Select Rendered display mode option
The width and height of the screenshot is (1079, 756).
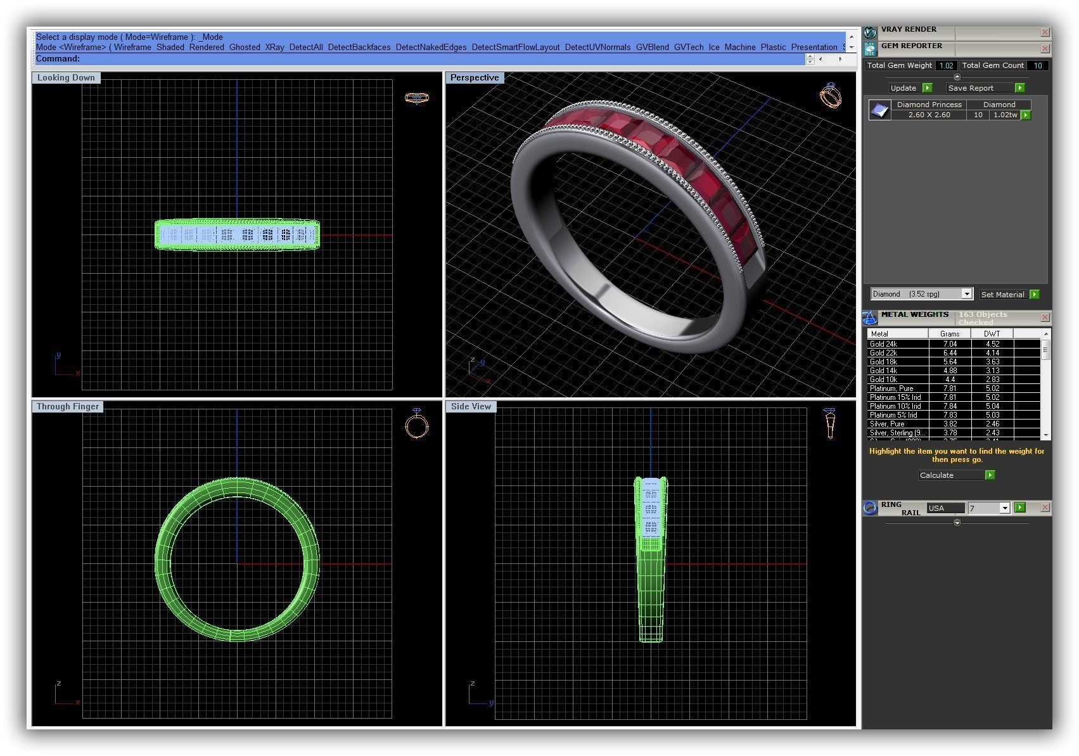click(207, 48)
